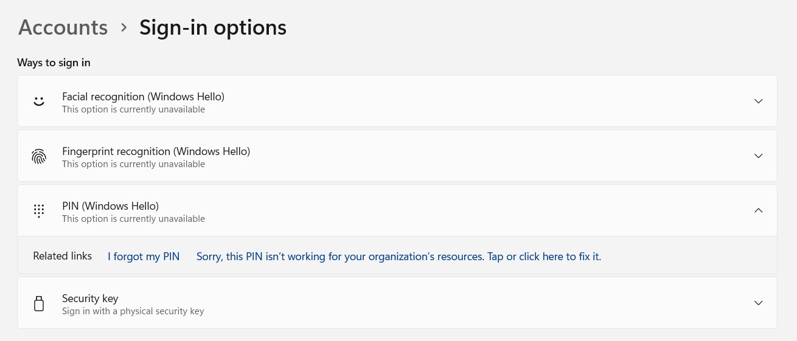Click the PIN keypad dots icon

coord(39,211)
